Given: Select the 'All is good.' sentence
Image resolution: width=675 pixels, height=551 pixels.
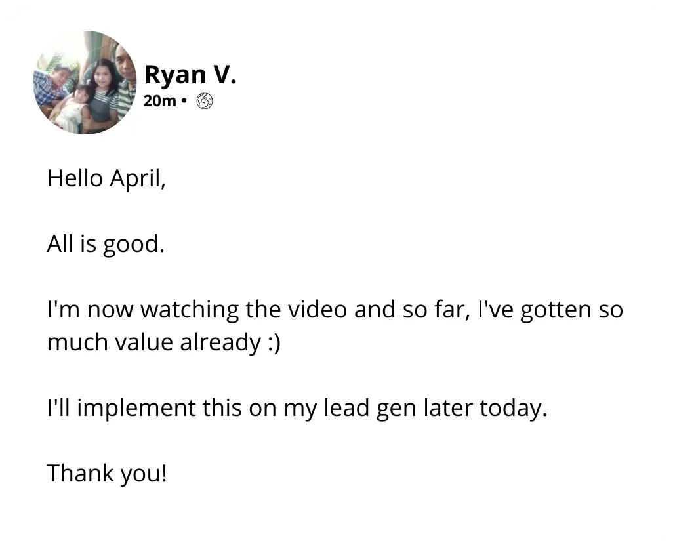Looking at the screenshot, I should (106, 244).
